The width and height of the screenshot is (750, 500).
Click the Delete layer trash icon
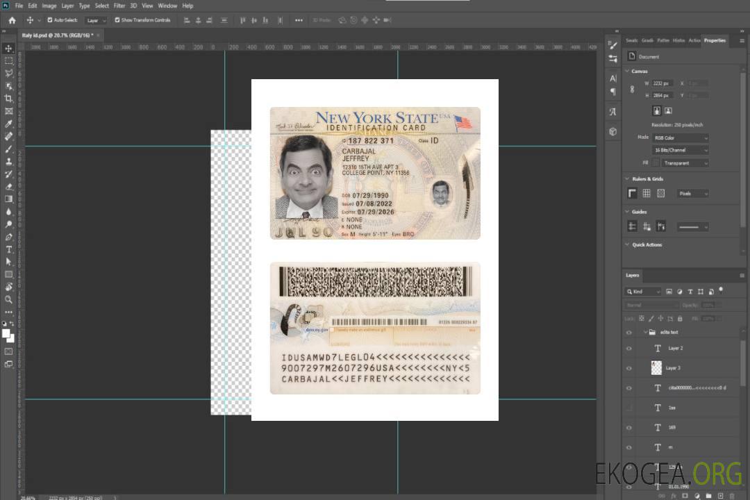point(732,496)
